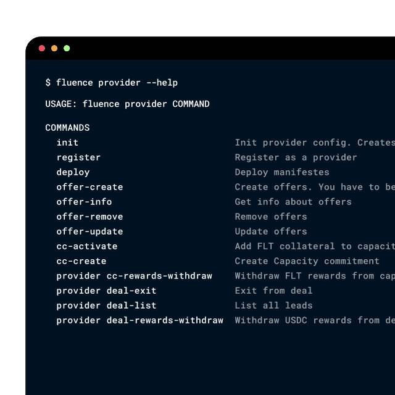The width and height of the screenshot is (395, 395).
Task: Click the red close window button
Action: click(x=42, y=48)
